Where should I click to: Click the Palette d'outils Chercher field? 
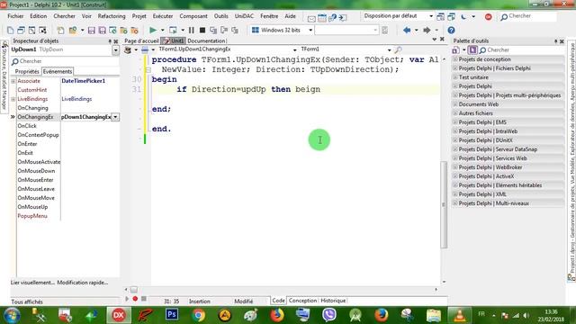click(521, 50)
